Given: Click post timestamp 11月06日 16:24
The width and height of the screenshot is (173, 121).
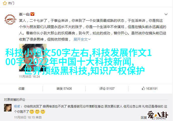Looking at the screenshot, I should [x=29, y=77].
